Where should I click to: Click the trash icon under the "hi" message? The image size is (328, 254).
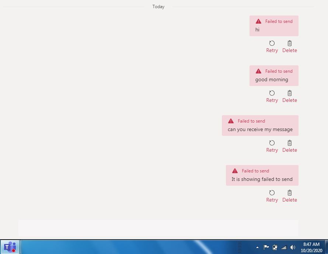290,43
